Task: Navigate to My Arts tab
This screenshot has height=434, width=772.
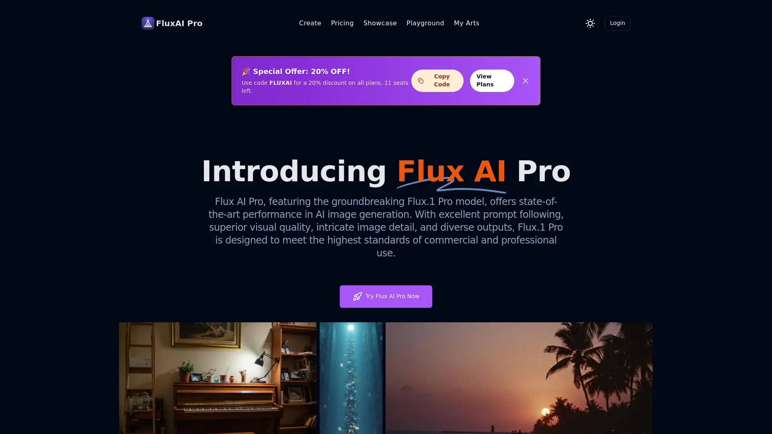Action: (x=466, y=23)
